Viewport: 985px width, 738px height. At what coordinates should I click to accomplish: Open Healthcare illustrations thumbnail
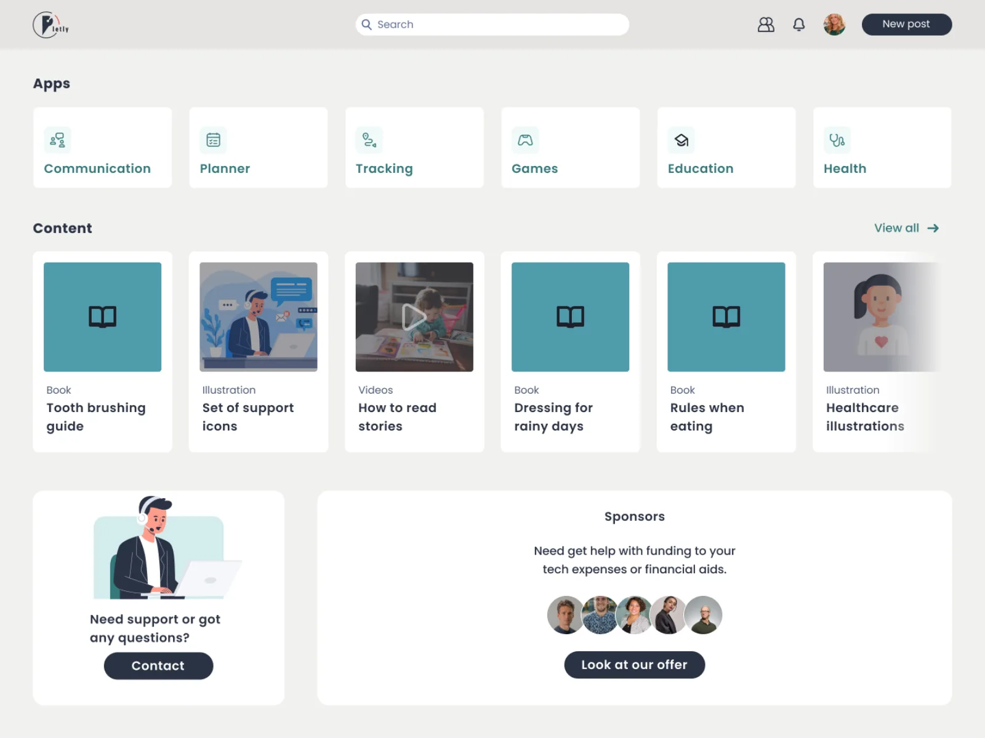point(882,317)
